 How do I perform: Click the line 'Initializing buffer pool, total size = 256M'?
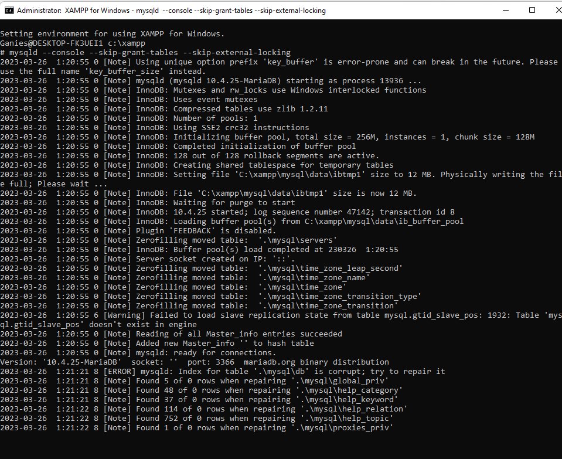(267, 137)
